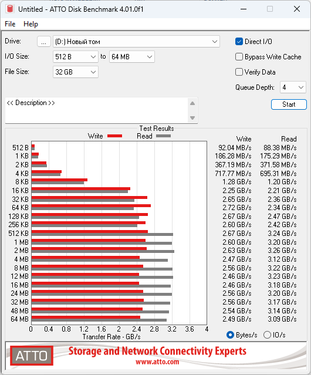Click the gray Read legend swatch
The image size is (311, 375).
tap(163, 136)
